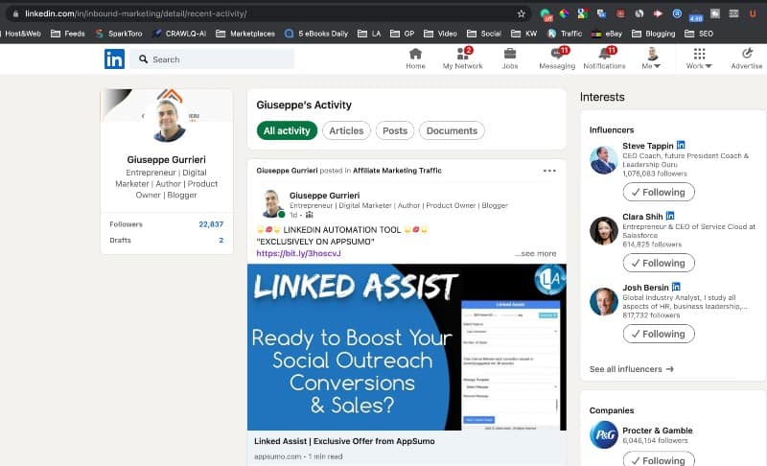Click the LinkedIn search field
Viewport: 767px width, 466px height.
(x=213, y=59)
